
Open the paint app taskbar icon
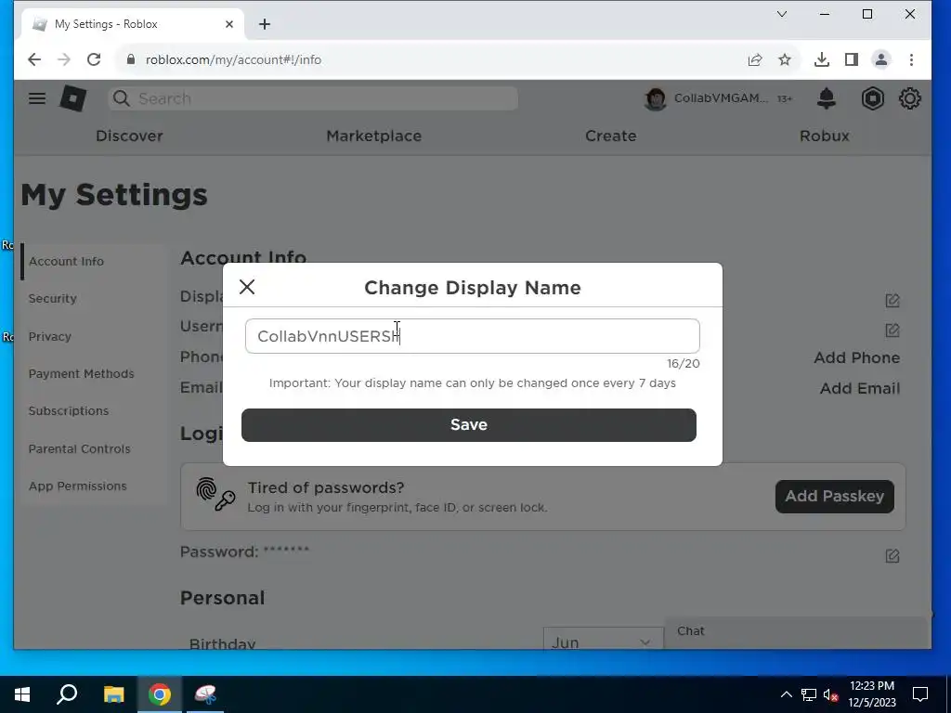tap(205, 694)
